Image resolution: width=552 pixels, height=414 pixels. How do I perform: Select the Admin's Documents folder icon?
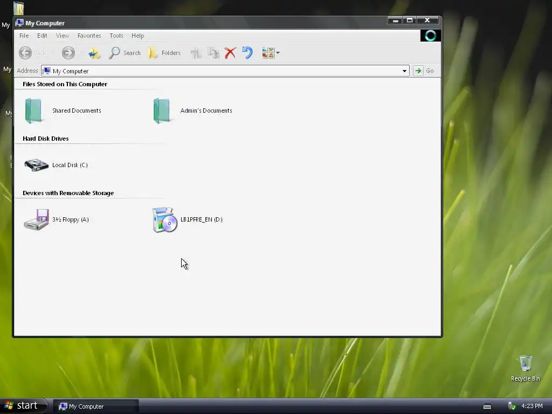162,111
